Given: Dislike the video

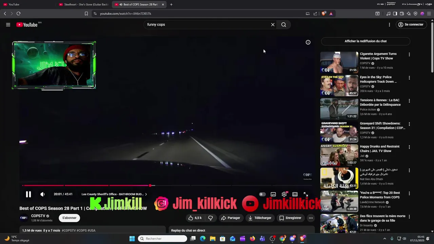Looking at the screenshot, I should pyautogui.click(x=210, y=218).
